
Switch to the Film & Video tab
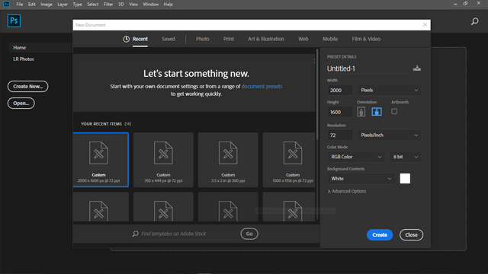[366, 39]
